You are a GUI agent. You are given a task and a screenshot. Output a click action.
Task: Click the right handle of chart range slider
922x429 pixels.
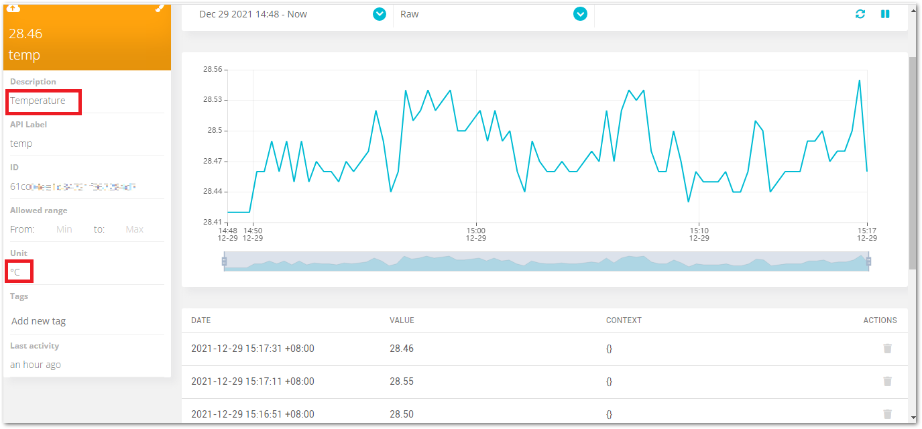click(868, 261)
